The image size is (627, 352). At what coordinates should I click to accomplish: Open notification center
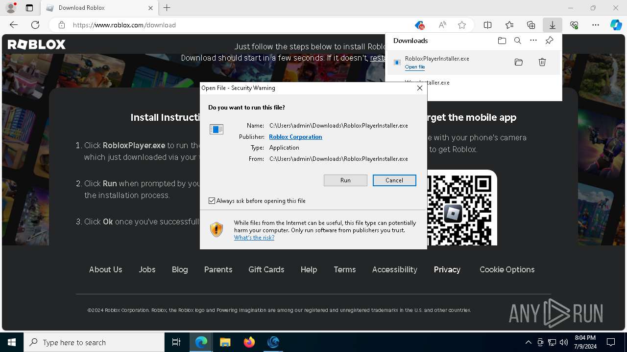tap(611, 342)
